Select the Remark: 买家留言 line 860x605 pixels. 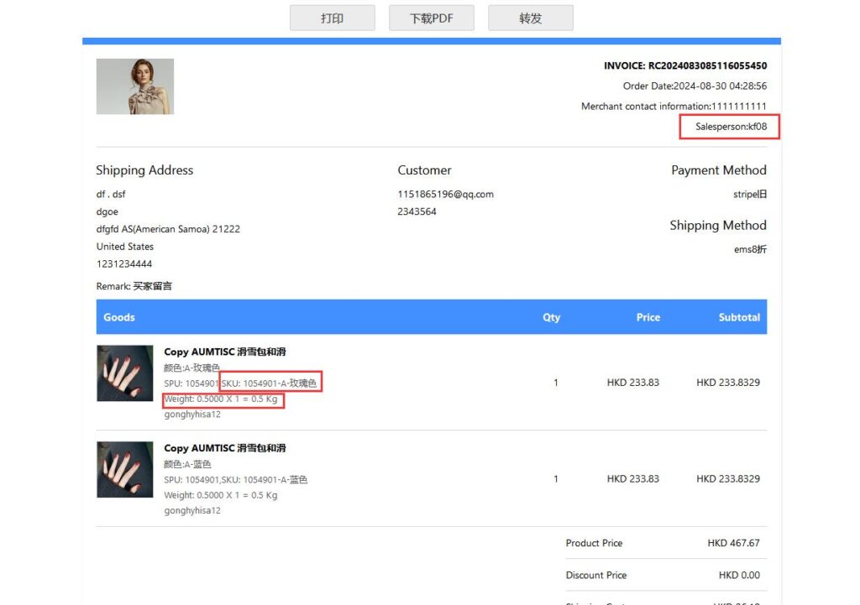point(134,286)
